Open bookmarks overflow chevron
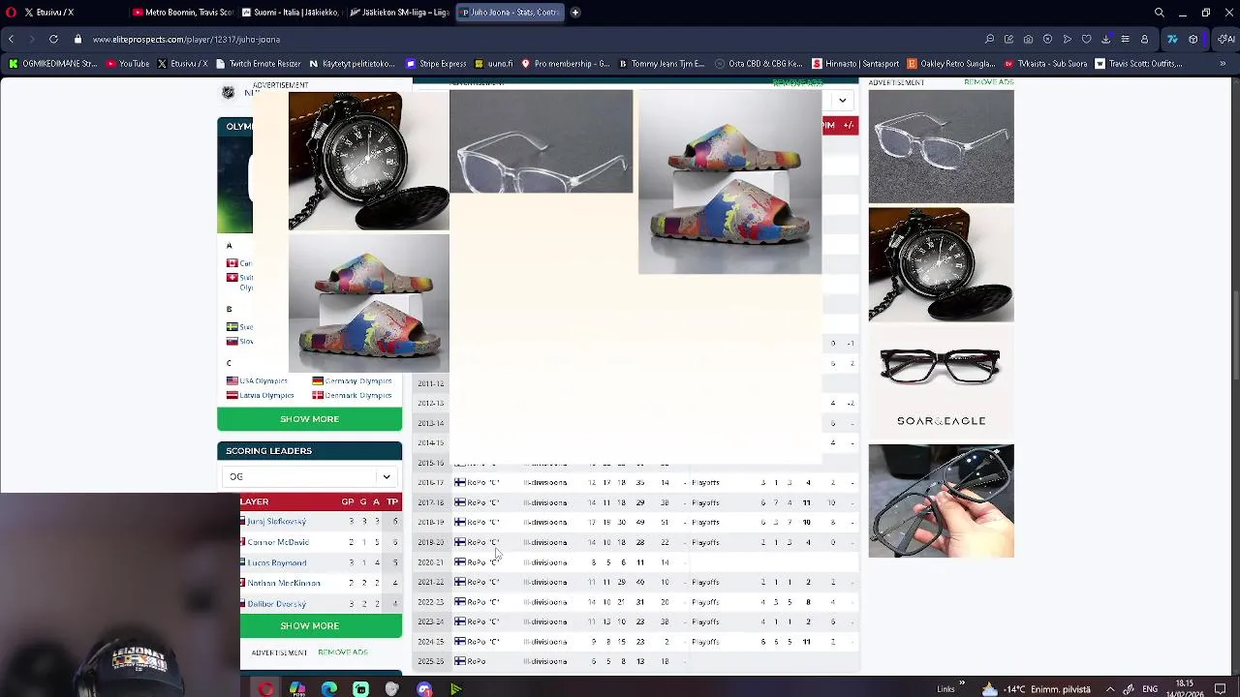Screen dimensions: 1240x697 point(1223,64)
